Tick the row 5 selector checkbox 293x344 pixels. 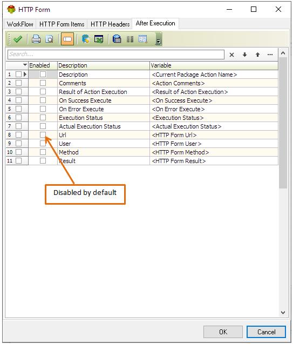pos(19,109)
